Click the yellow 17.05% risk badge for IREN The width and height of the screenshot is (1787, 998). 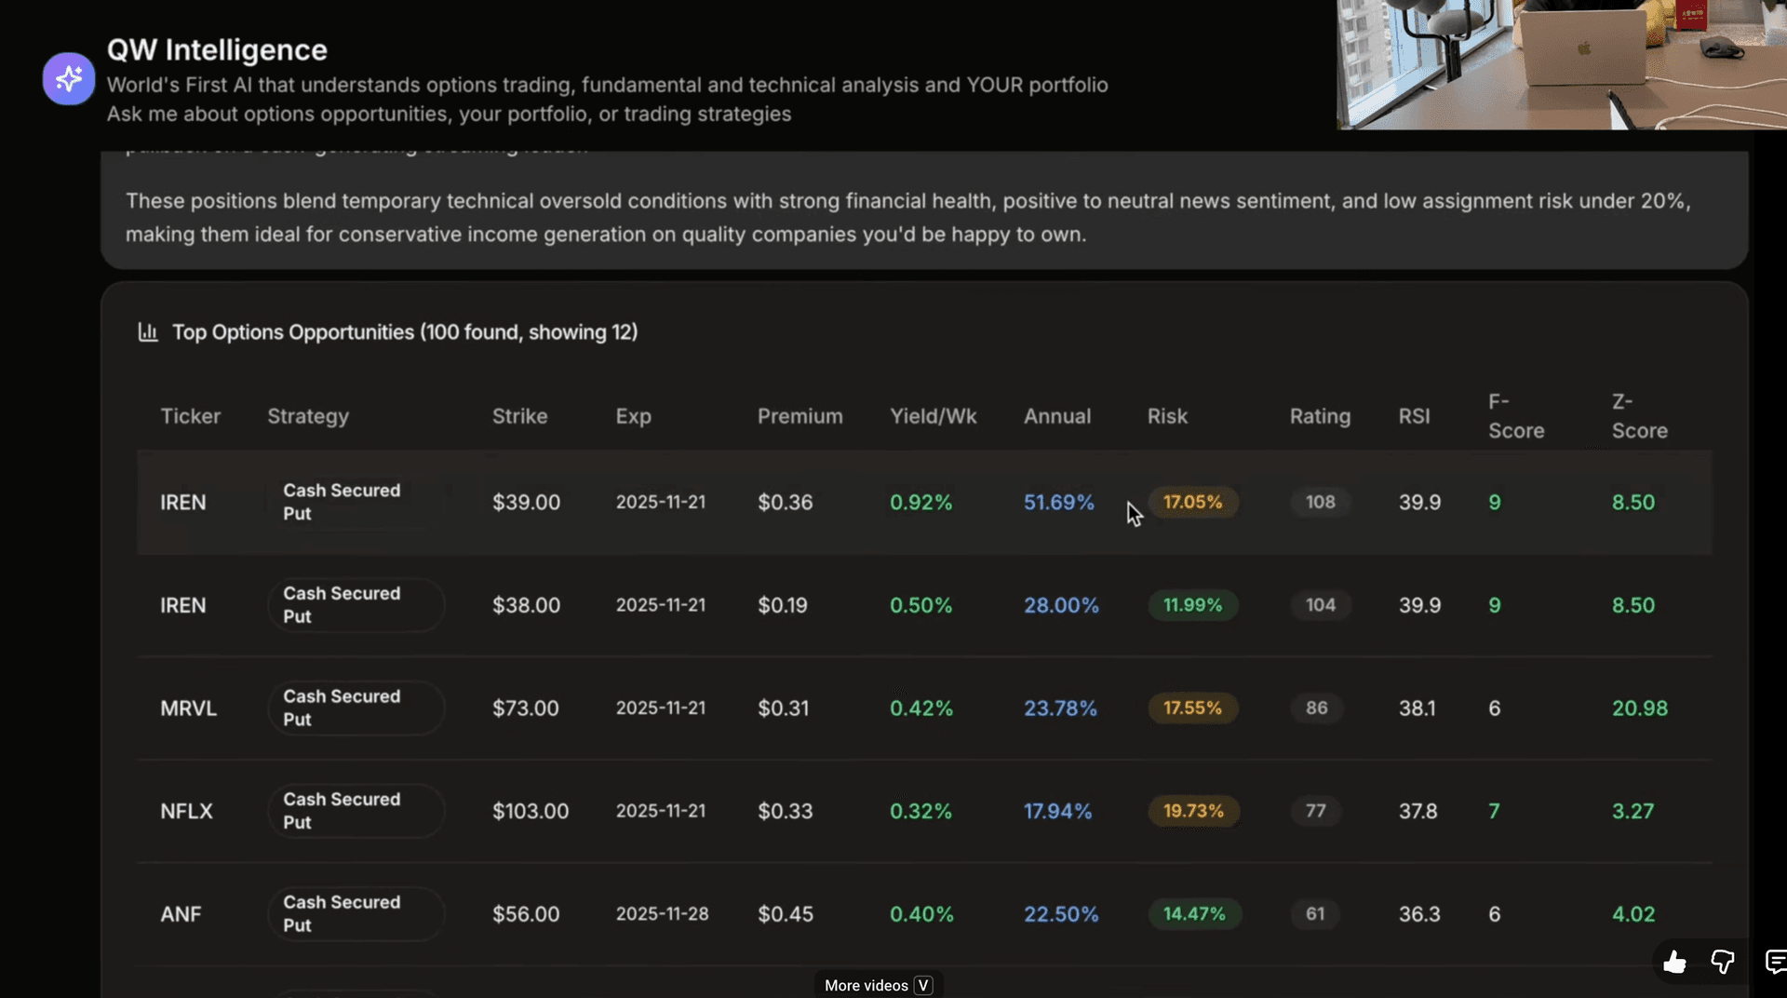pos(1192,502)
